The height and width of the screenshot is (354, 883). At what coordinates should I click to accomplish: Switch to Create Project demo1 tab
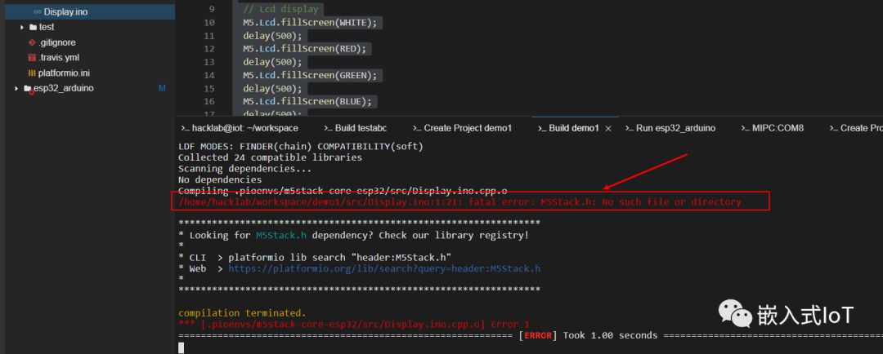[x=462, y=128]
